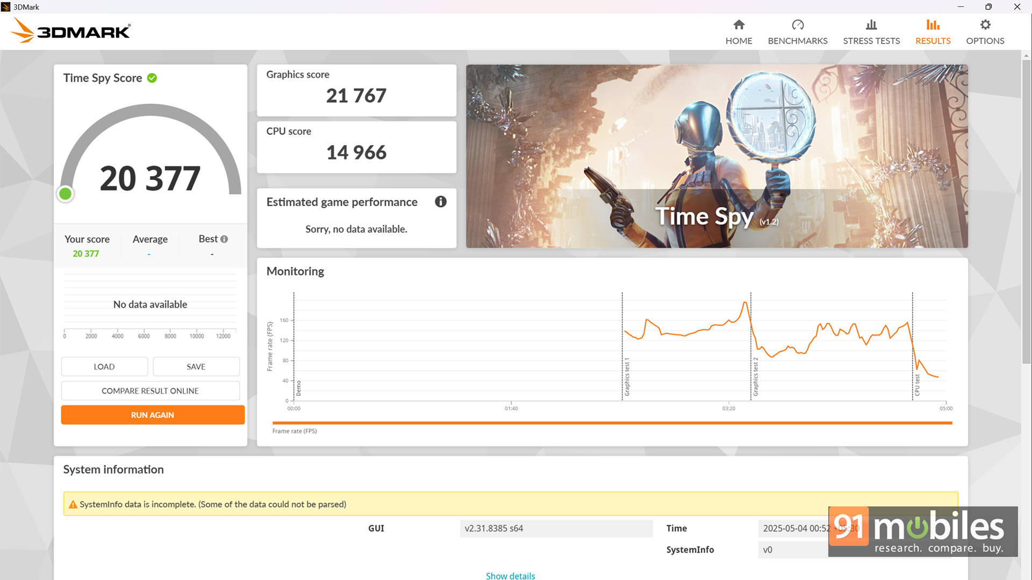This screenshot has width=1032, height=580.
Task: Click the Options gear icon
Action: tap(985, 25)
